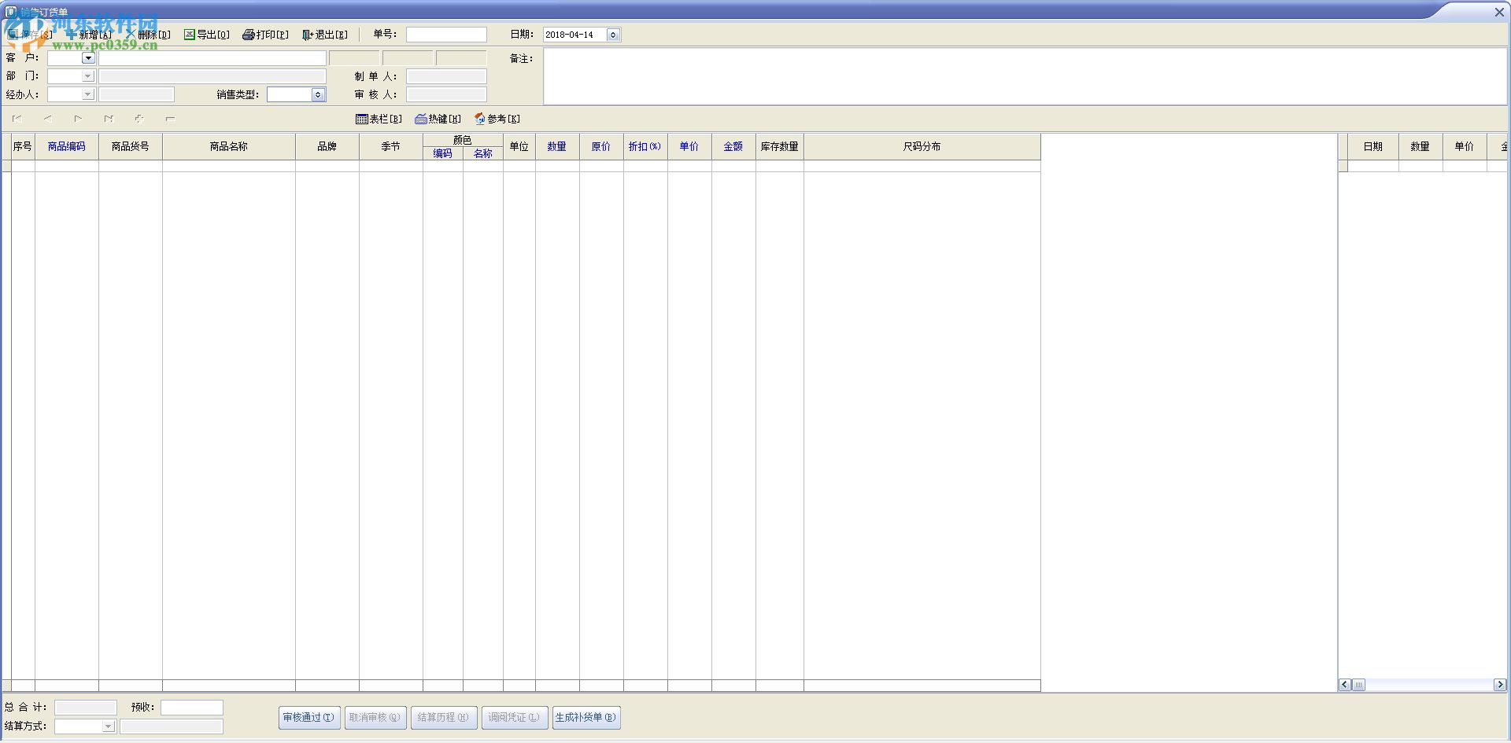The image size is (1511, 743).
Task: Expand the 销售类型 dropdown
Action: point(318,94)
